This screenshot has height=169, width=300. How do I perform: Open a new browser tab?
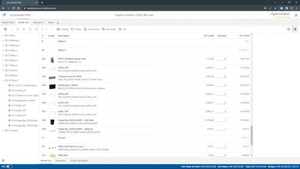coord(42,3)
